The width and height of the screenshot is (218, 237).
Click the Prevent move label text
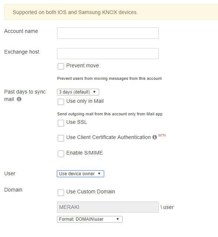[83, 65]
